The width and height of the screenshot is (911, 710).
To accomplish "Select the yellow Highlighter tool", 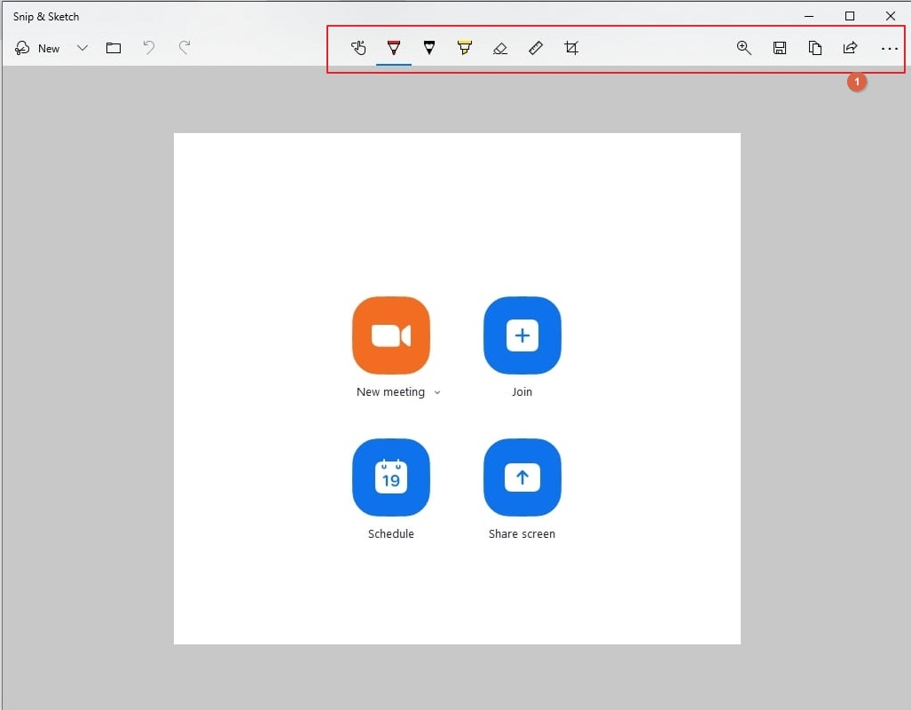I will (465, 48).
